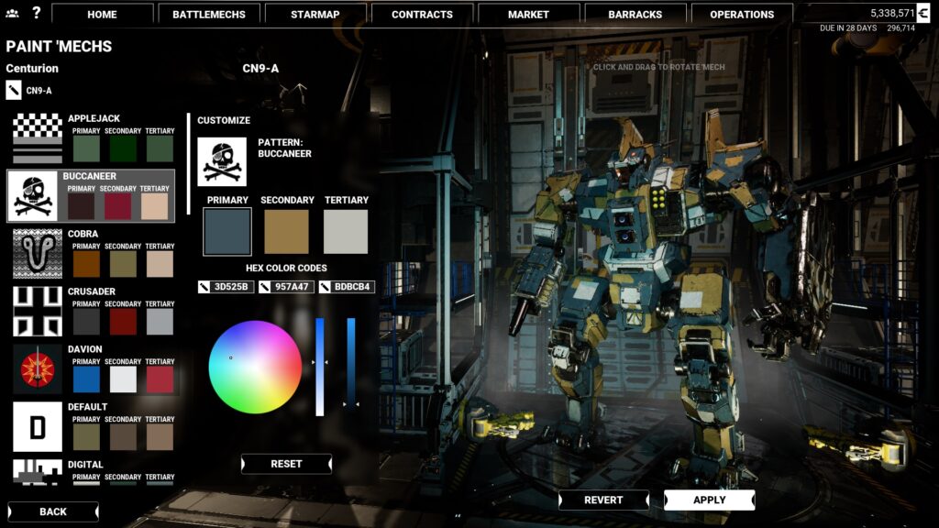Image resolution: width=939 pixels, height=528 pixels.
Task: Open the help question mark icon
Action: pos(36,13)
